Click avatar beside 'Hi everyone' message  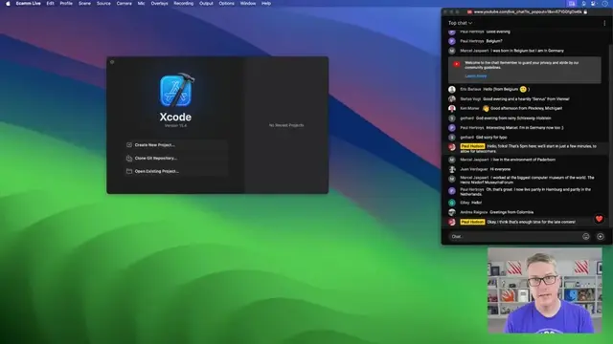[x=452, y=169]
